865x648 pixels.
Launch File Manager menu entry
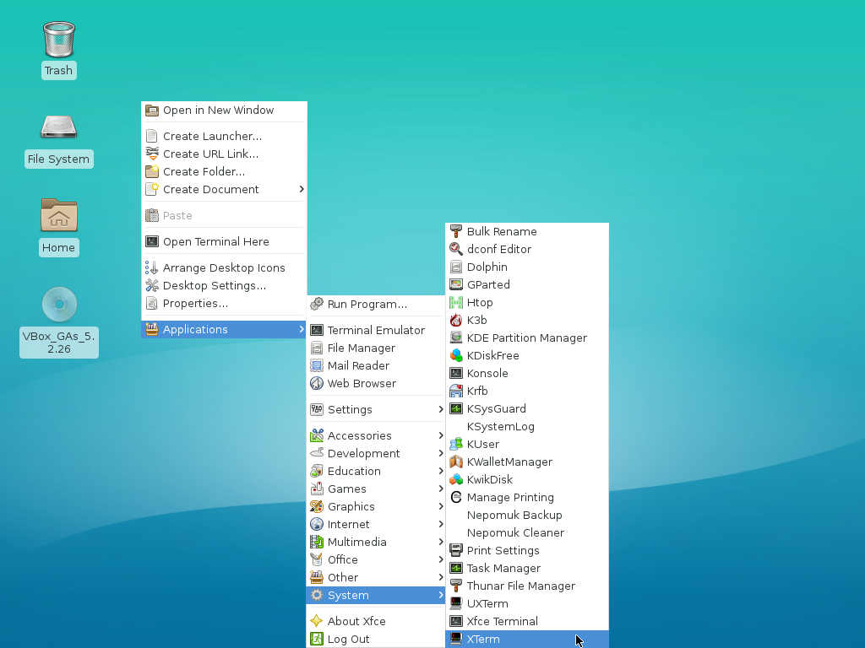(x=376, y=348)
